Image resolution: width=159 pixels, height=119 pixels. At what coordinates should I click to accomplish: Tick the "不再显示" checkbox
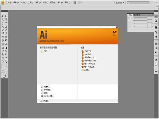41,101
